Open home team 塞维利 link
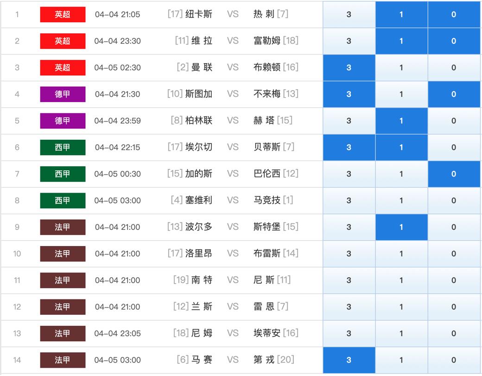The image size is (482, 376). 198,200
